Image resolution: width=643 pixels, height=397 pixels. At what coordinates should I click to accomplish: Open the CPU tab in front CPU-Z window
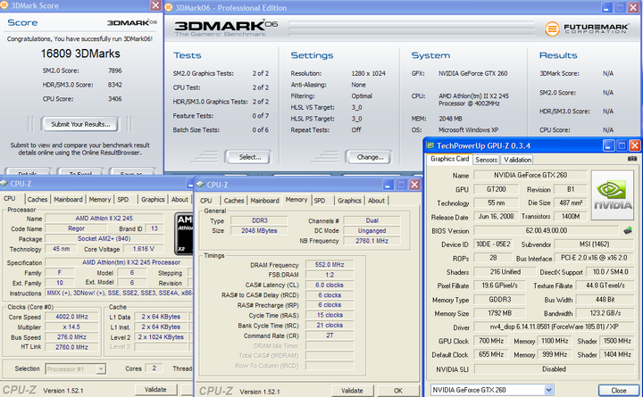tap(206, 201)
